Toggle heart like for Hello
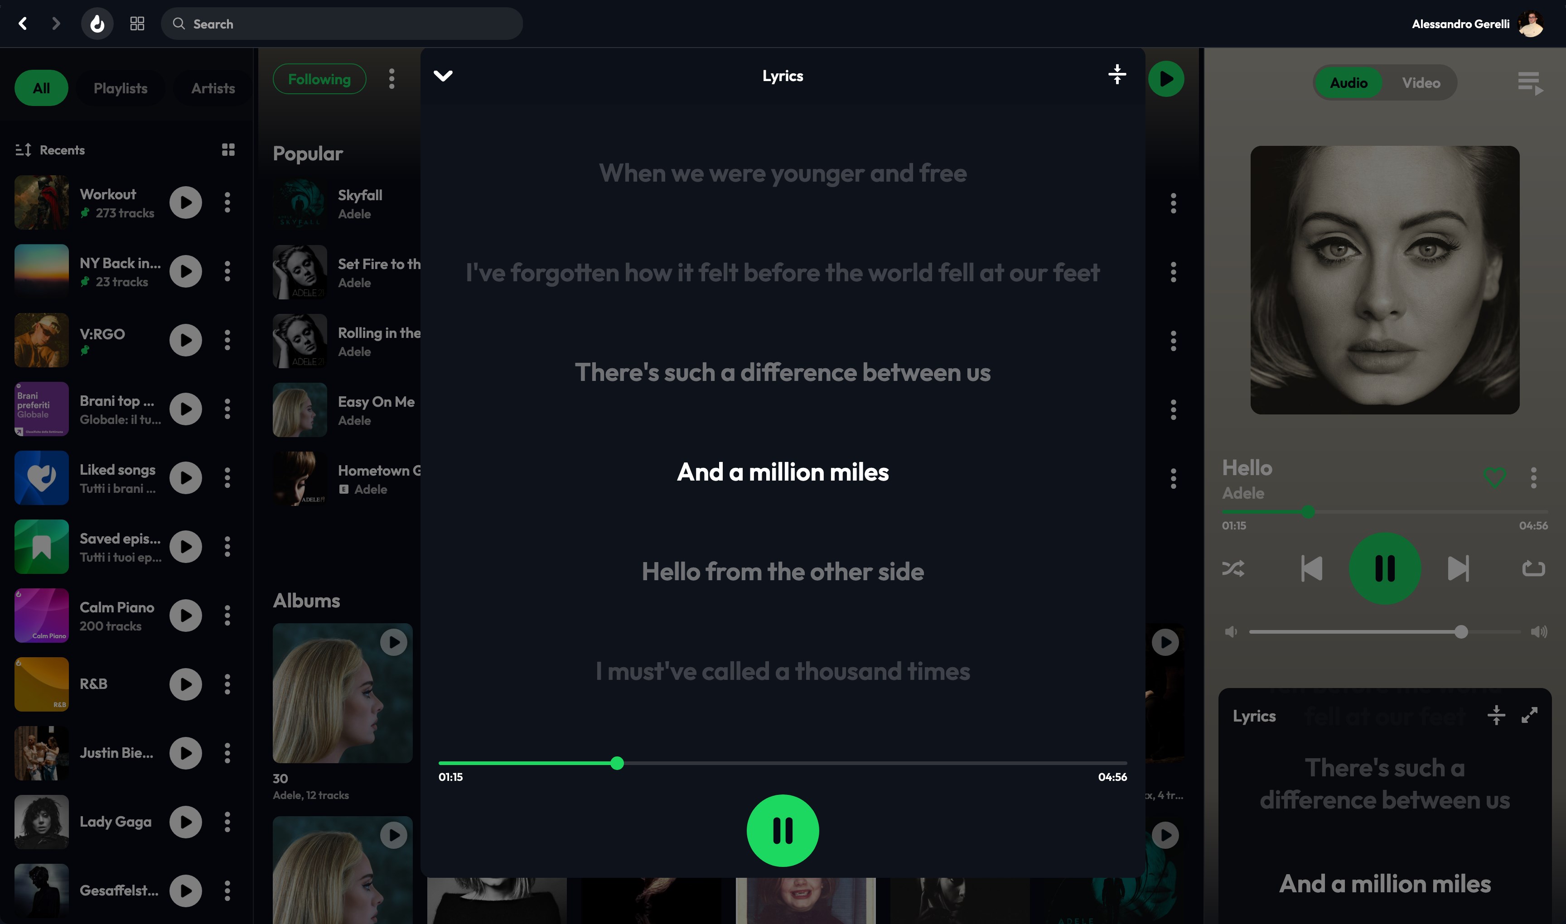Viewport: 1566px width, 924px height. [x=1494, y=477]
